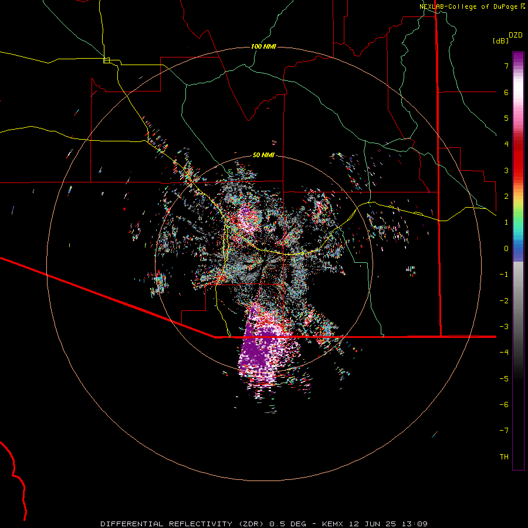This screenshot has height=528, width=528.
Task: Click the "100 NMI" range ring label
Action: tap(263, 46)
